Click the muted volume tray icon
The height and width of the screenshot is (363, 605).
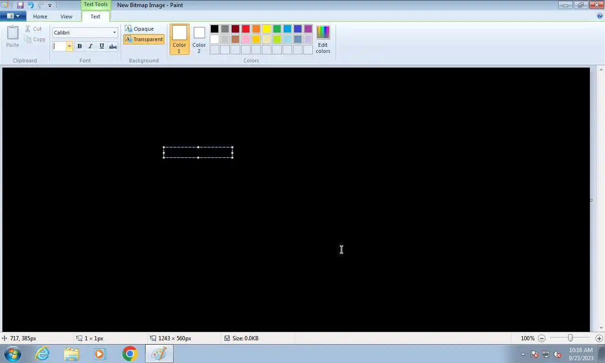pos(558,354)
